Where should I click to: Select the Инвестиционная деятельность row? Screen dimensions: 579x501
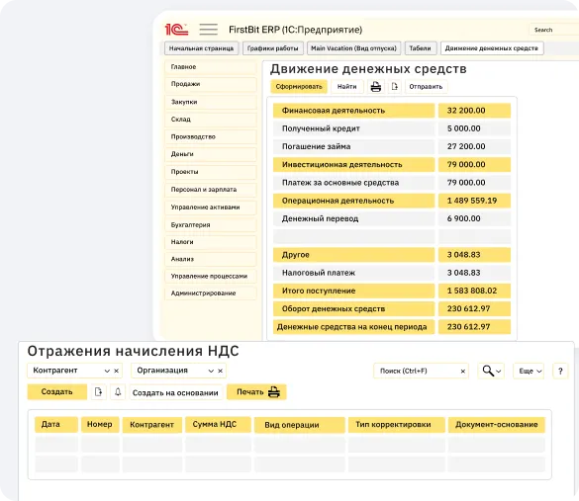[392, 164]
